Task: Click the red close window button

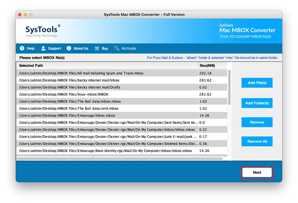Action: tap(20, 15)
